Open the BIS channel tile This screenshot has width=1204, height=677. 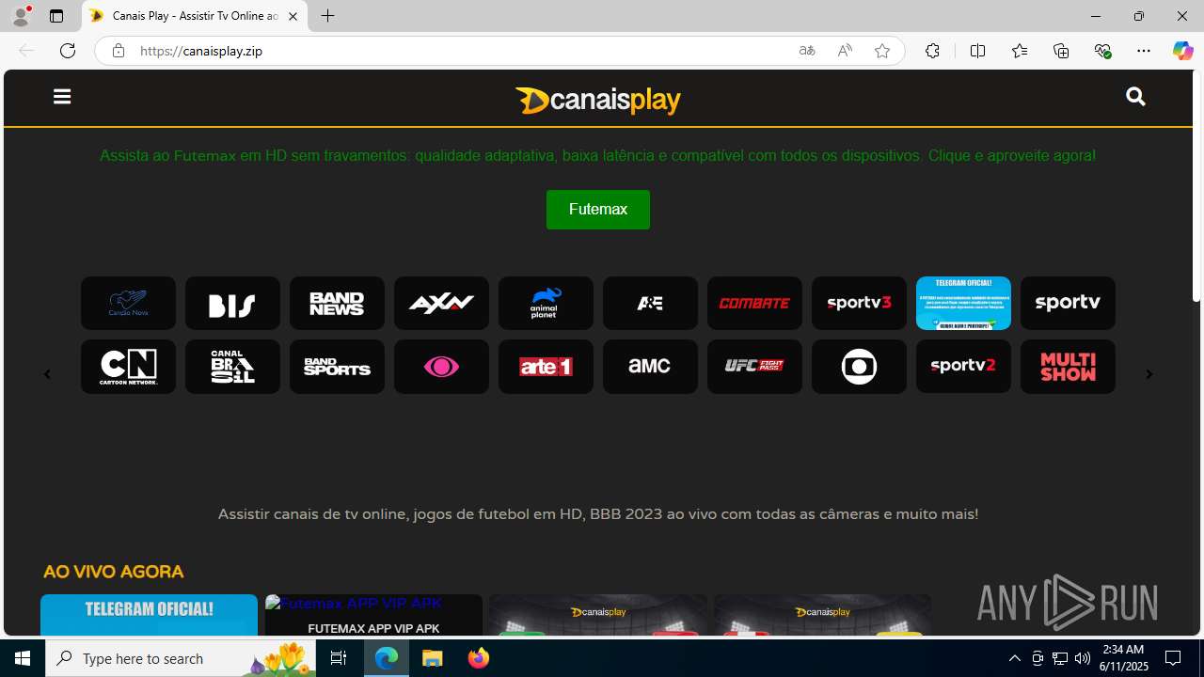point(232,303)
